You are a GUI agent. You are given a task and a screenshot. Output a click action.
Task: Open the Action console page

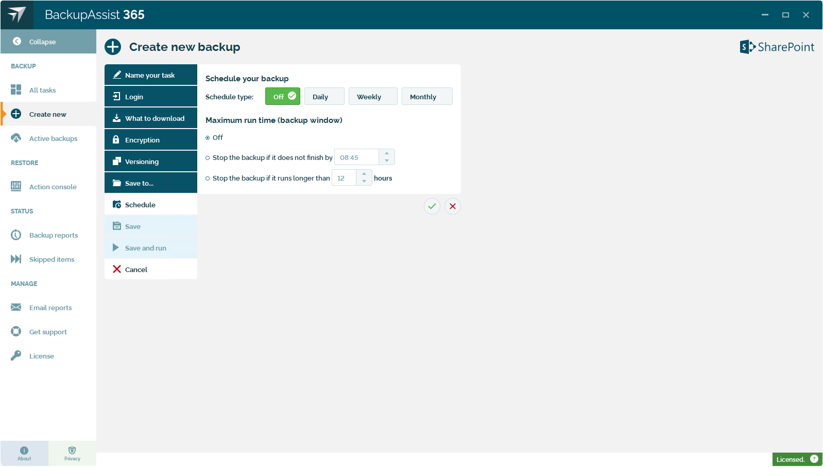pos(48,186)
